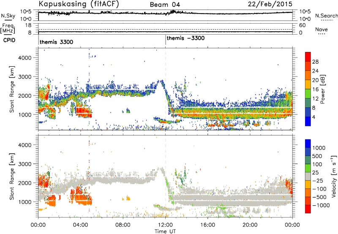The width and height of the screenshot is (338, 234).
Task: Click "Slant Range [km]" label of Power panel
Action: coord(12,89)
